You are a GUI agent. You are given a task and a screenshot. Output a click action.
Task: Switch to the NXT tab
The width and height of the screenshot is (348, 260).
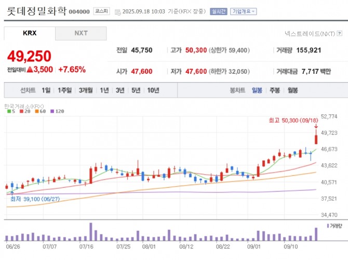click(81, 33)
